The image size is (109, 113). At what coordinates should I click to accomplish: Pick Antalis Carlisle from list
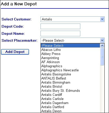pyautogui.click(x=70, y=99)
